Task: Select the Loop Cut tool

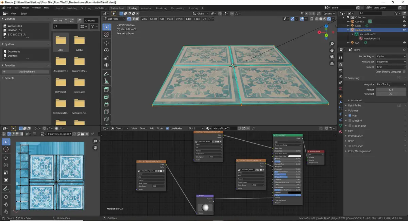Action: point(106,112)
